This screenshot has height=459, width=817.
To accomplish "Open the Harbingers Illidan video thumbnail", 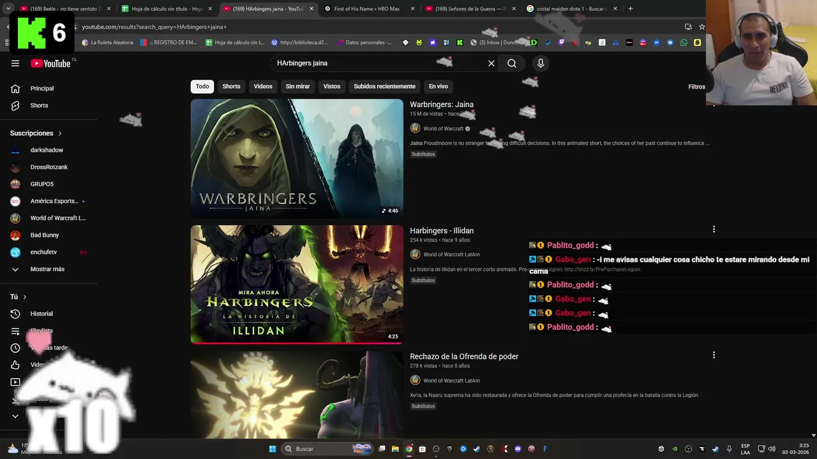I will pyautogui.click(x=297, y=284).
